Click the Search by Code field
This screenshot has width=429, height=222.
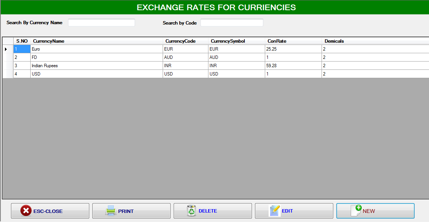pos(232,22)
